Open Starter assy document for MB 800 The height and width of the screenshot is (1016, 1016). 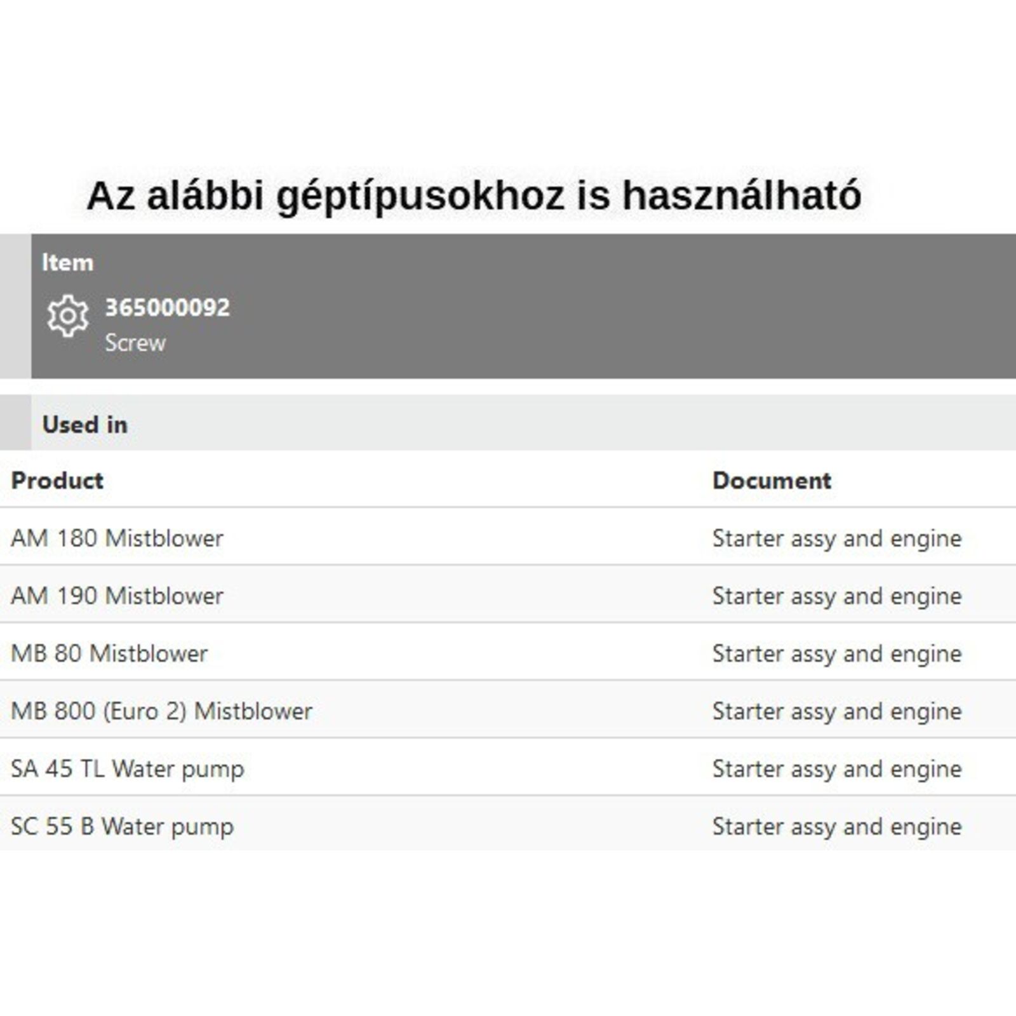[x=837, y=711]
